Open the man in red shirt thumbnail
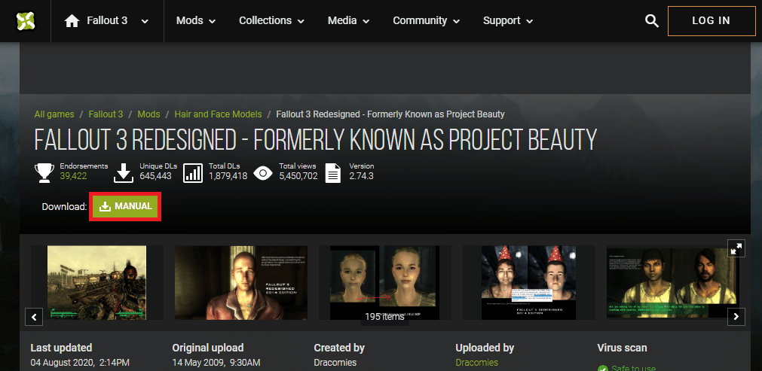762x371 pixels. 241,282
